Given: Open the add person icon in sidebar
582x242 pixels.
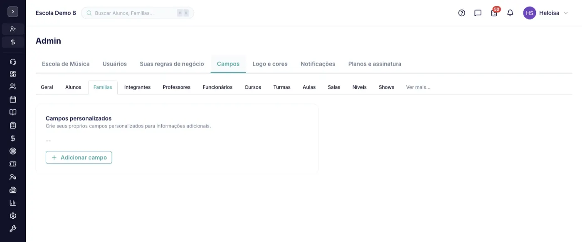Looking at the screenshot, I should (13, 29).
